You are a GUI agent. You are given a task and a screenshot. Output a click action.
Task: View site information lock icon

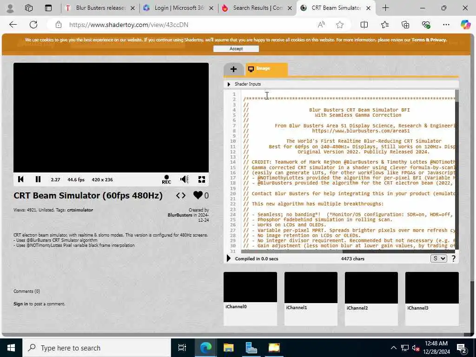(x=59, y=25)
